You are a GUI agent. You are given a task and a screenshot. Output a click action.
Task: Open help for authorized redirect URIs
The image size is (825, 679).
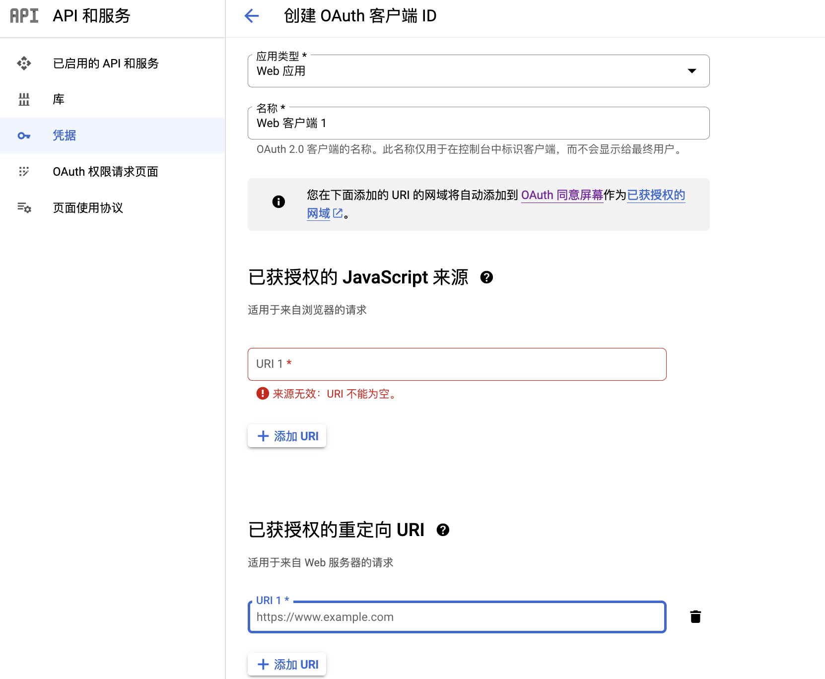point(443,530)
